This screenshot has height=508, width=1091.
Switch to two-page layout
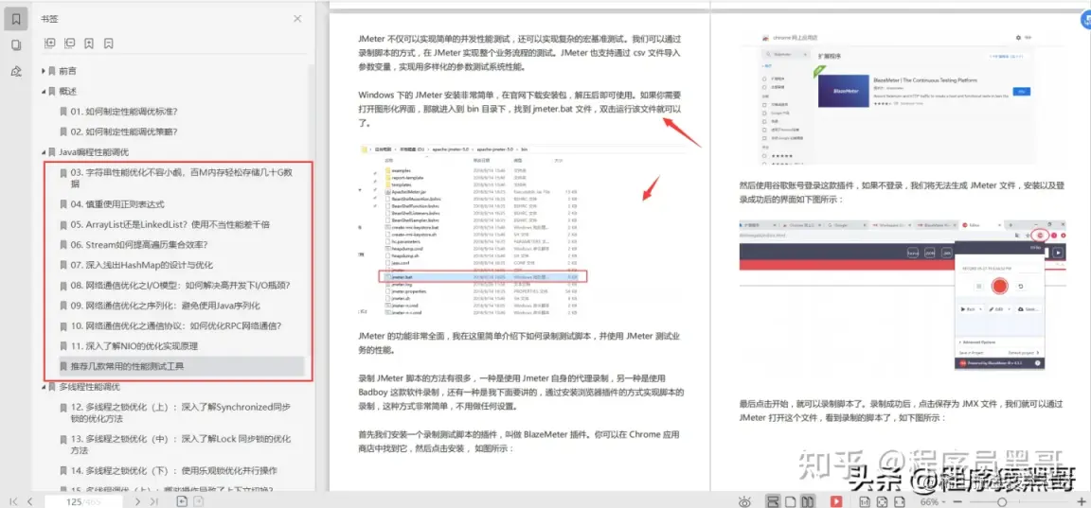pos(807,501)
